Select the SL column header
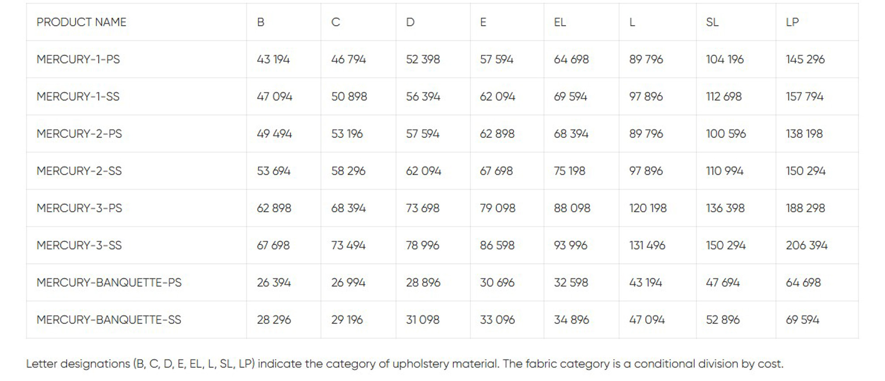This screenshot has width=885, height=381. [712, 22]
